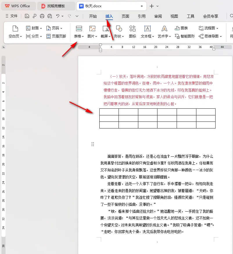Screen dimensions: 233x254
Task: Open the 文件 File menu
Action: (11, 16)
